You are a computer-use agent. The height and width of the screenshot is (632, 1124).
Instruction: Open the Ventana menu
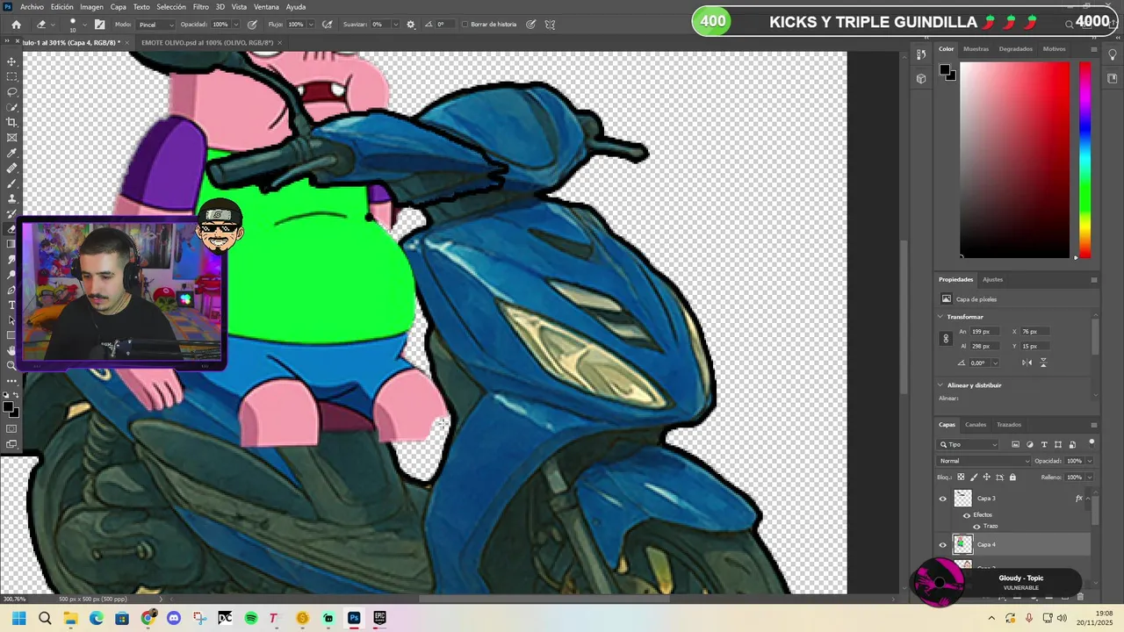[266, 7]
